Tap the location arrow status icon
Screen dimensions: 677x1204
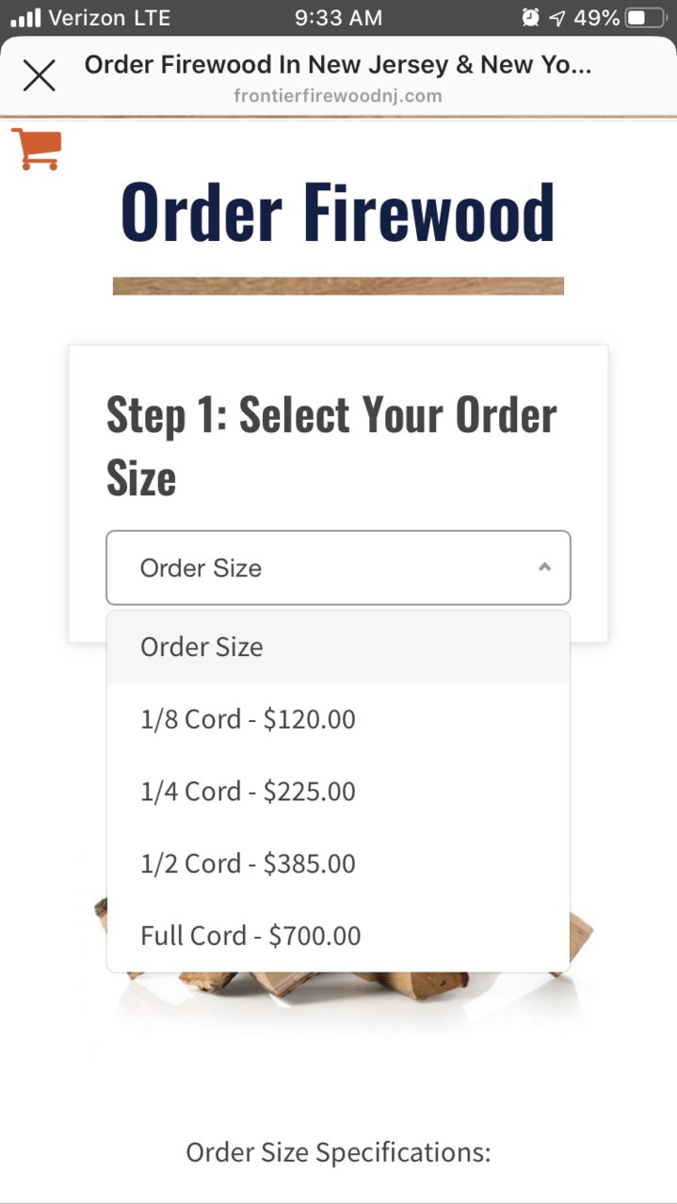[557, 18]
